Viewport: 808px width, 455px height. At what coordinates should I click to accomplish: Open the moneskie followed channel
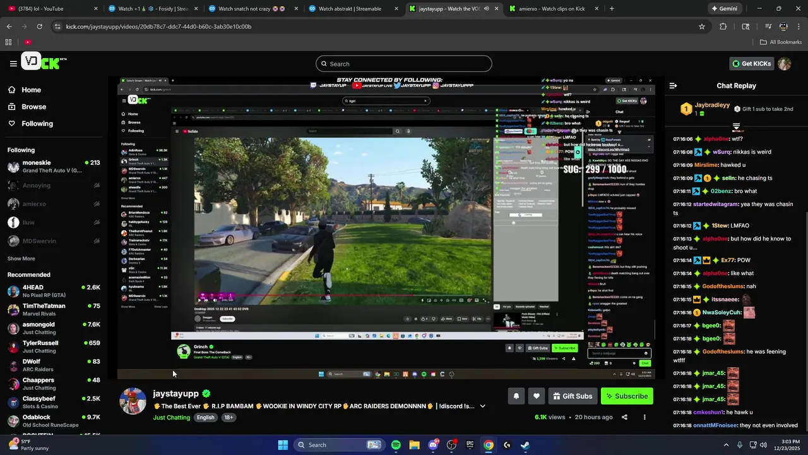(54, 166)
